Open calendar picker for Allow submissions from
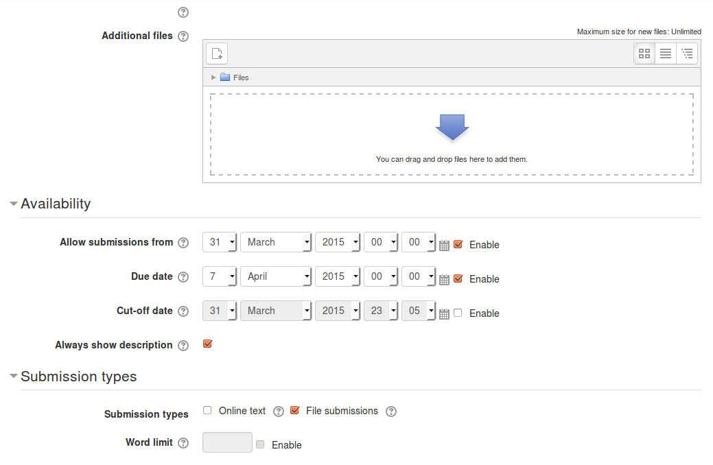The image size is (713, 465). [444, 246]
